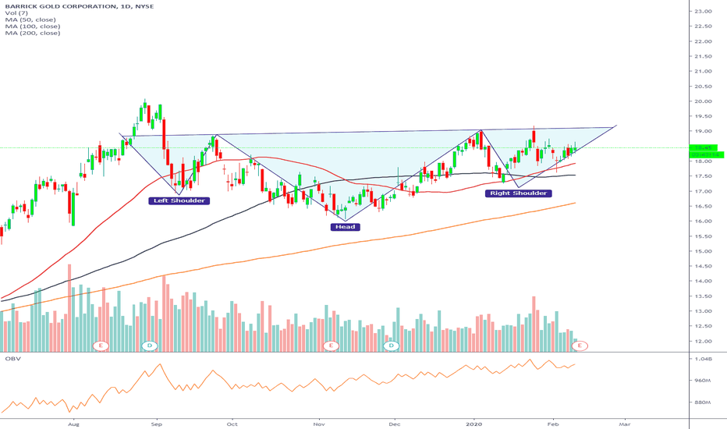Click the green current price label

704,148
